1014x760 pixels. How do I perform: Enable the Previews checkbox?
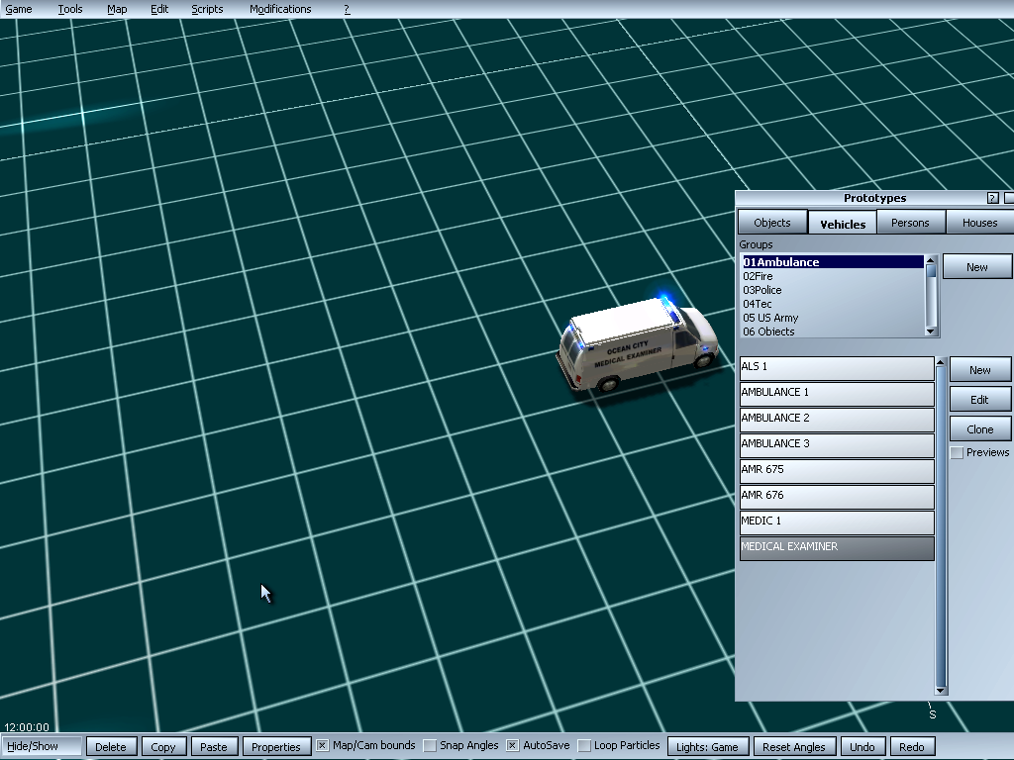click(x=958, y=453)
